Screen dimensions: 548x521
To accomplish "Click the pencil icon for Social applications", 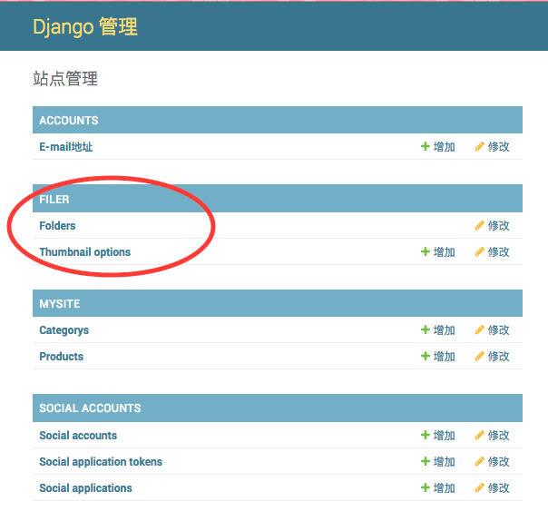I will (479, 487).
